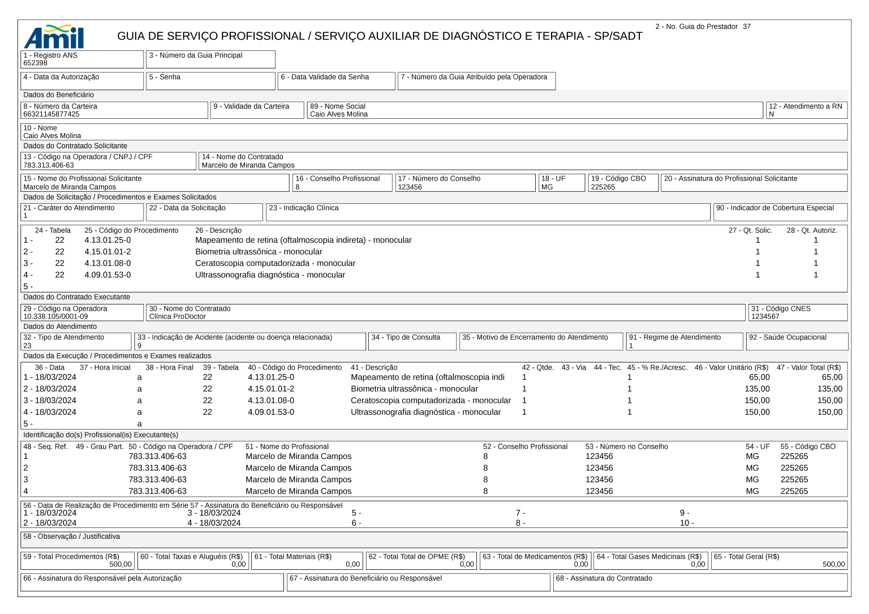Select the Indicação Clínica field
This screenshot has width=869, height=614.
488,212
